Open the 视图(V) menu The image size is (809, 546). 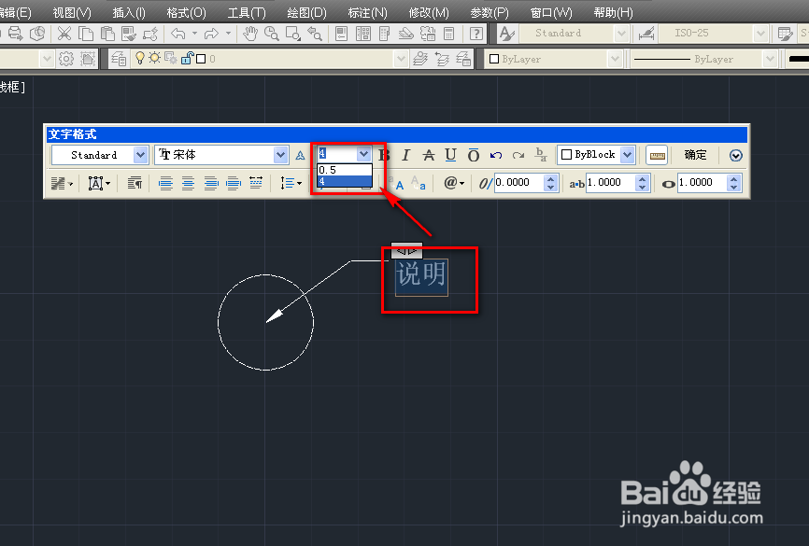tap(72, 12)
